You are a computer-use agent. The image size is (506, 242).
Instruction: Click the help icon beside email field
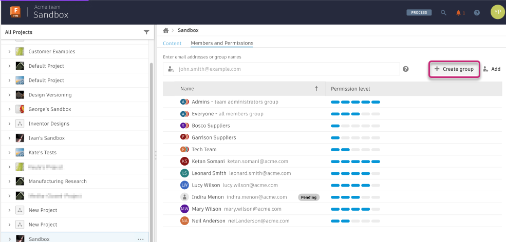406,69
